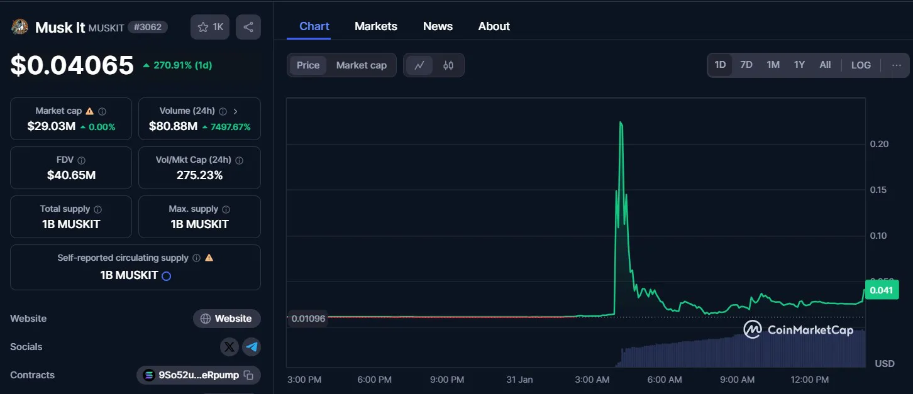Viewport: 913px width, 394px height.
Task: Open the X social profile icon
Action: tap(230, 347)
